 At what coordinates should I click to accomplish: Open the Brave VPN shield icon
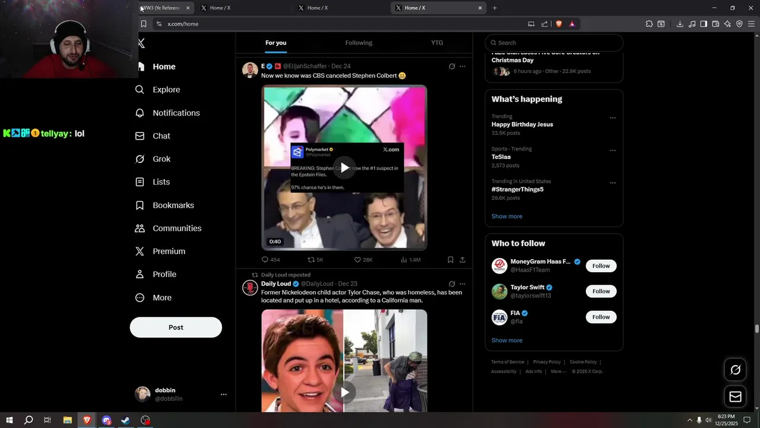(x=739, y=24)
